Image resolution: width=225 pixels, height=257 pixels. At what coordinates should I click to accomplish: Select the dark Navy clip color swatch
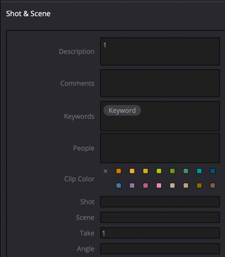(x=213, y=171)
